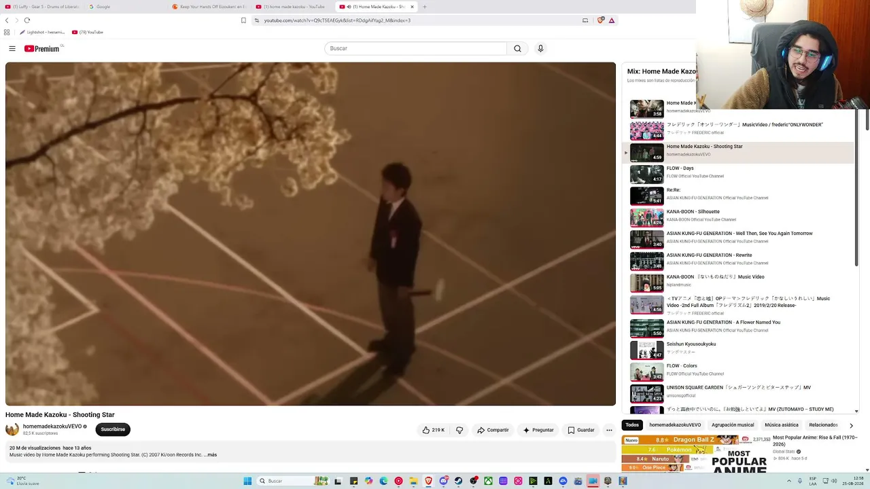The height and width of the screenshot is (489, 870).
Task: Open the Brave Shields lion icon
Action: pyautogui.click(x=600, y=20)
